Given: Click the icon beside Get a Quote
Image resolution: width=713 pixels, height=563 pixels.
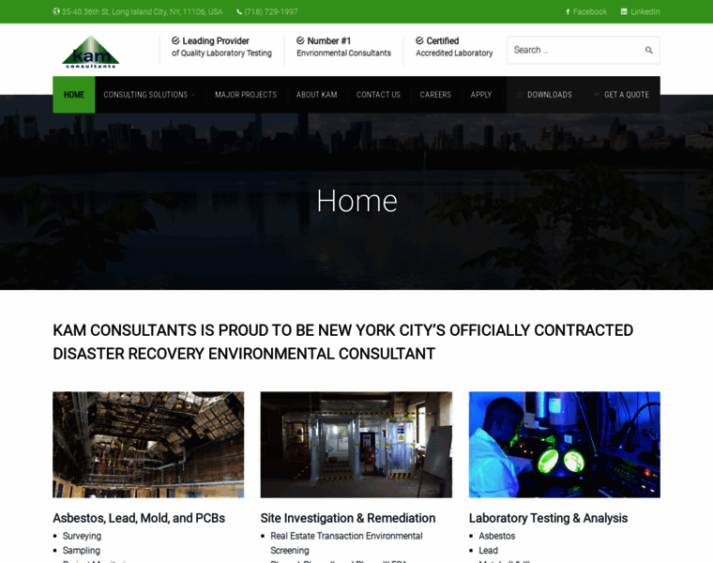Looking at the screenshot, I should [x=597, y=95].
